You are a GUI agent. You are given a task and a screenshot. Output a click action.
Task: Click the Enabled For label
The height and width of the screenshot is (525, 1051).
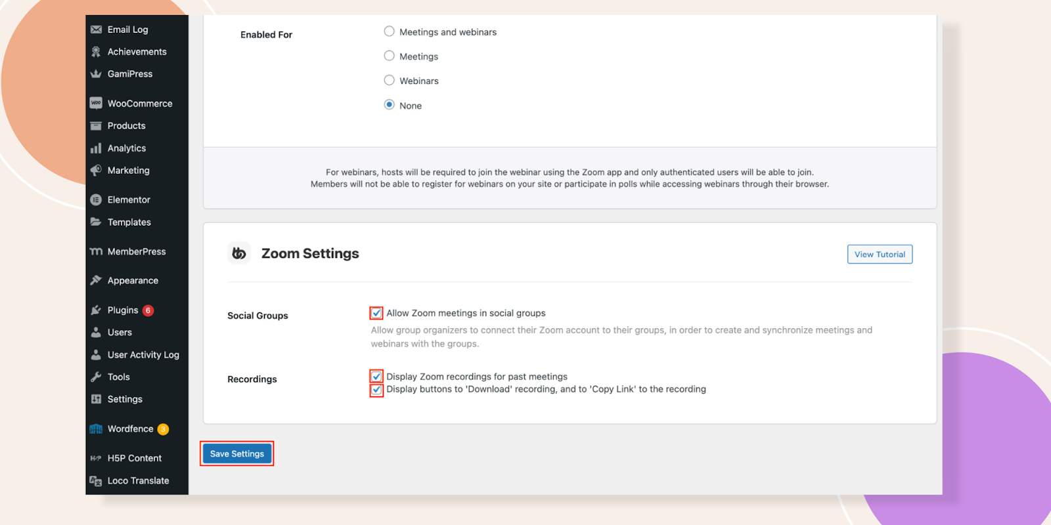(266, 35)
